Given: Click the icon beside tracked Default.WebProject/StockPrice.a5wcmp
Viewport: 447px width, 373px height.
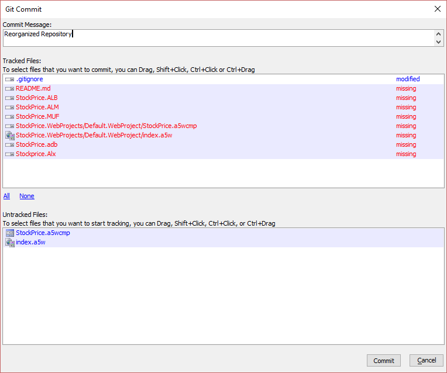Looking at the screenshot, I should click(10, 126).
